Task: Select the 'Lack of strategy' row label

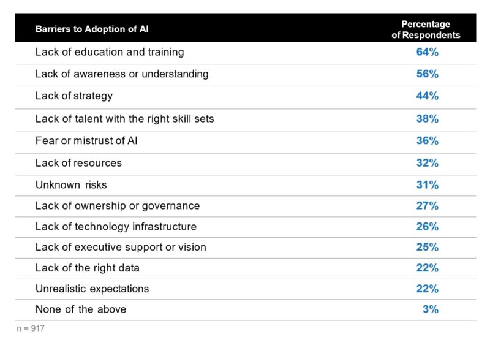Action: click(x=74, y=96)
